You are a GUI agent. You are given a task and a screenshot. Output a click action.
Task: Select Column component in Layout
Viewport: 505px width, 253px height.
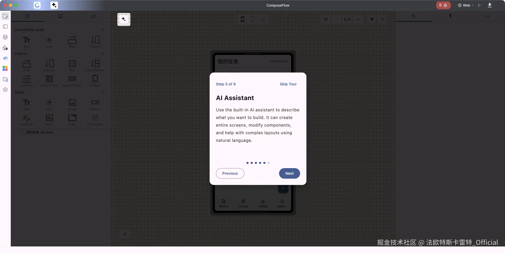[x=49, y=65]
